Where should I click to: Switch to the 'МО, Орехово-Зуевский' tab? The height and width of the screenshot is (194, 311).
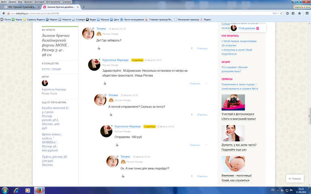pyautogui.click(x=21, y=7)
